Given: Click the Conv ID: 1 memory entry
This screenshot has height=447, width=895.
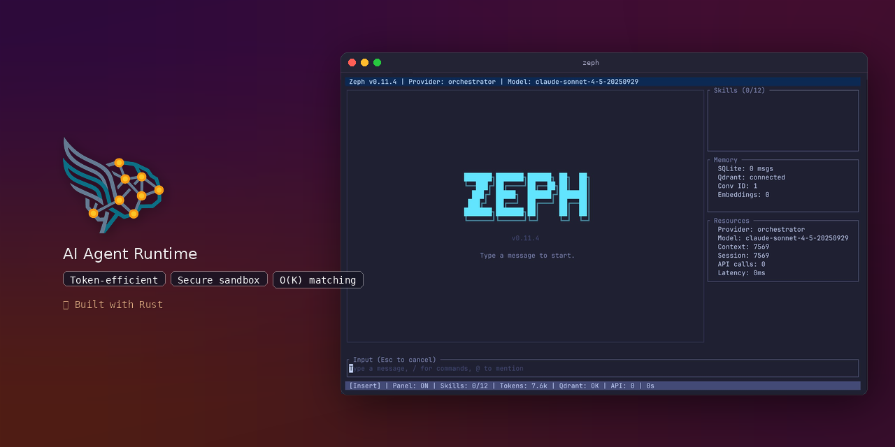Looking at the screenshot, I should (x=738, y=186).
